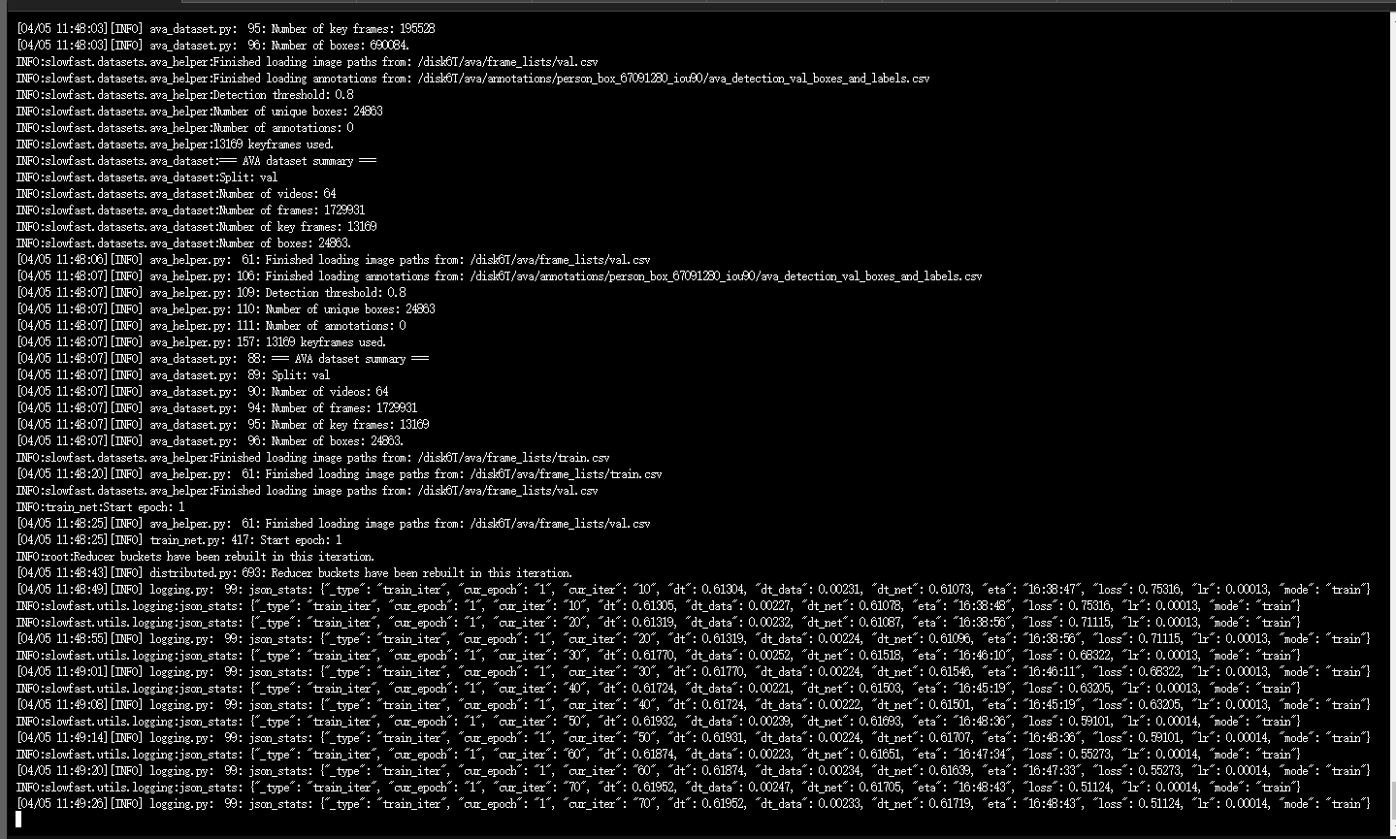This screenshot has height=839, width=1396.
Task: Click INFO:slowfast.utils.logging json_stats line for cur_iter 10
Action: [x=659, y=606]
